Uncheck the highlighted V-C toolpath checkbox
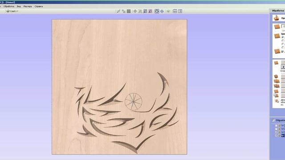The width and height of the screenshot is (285, 160). (276, 136)
